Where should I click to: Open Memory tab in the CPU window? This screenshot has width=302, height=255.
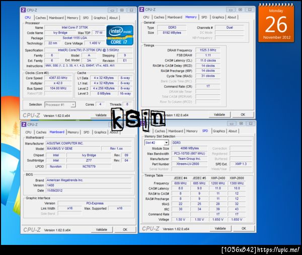[x=72, y=18]
